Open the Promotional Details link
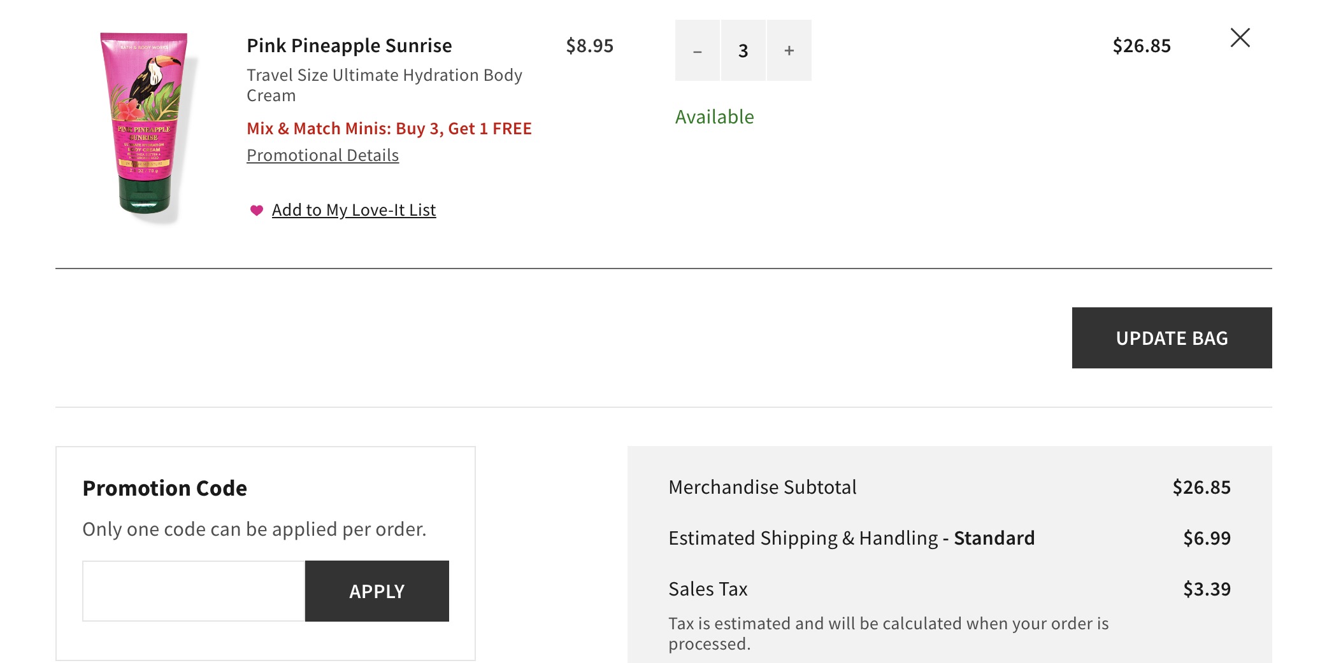 click(322, 155)
